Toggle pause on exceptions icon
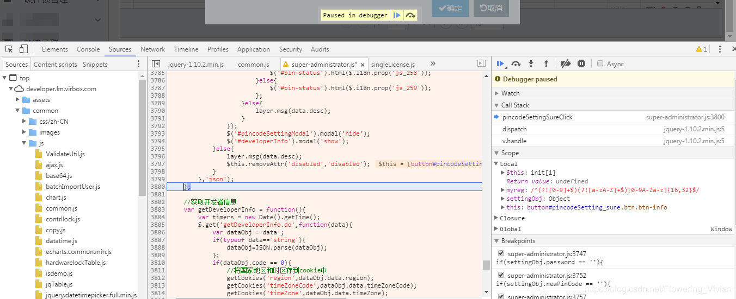Image resolution: width=736 pixels, height=299 pixels. (x=581, y=63)
